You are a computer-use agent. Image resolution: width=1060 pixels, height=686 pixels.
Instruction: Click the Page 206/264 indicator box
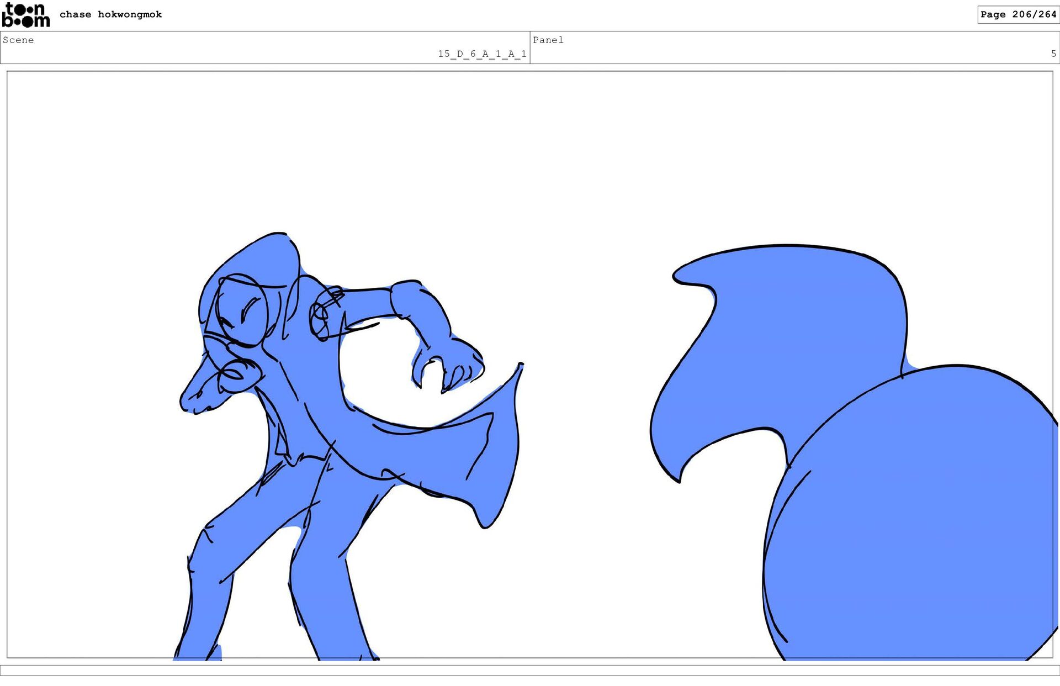click(x=1017, y=14)
